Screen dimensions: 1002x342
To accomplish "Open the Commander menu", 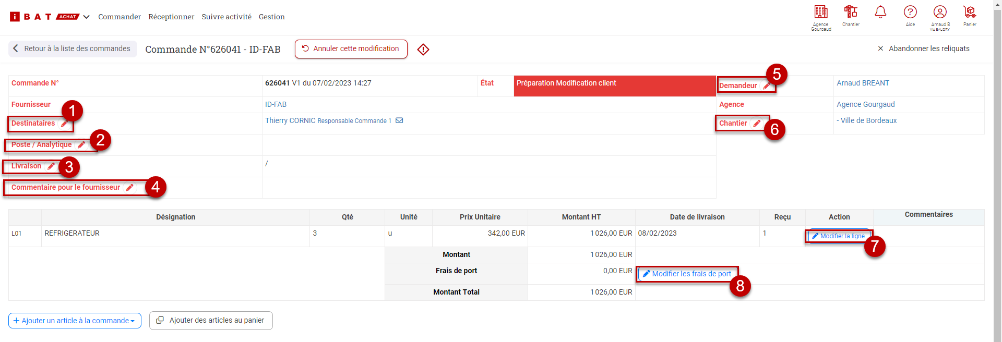I will tap(120, 17).
